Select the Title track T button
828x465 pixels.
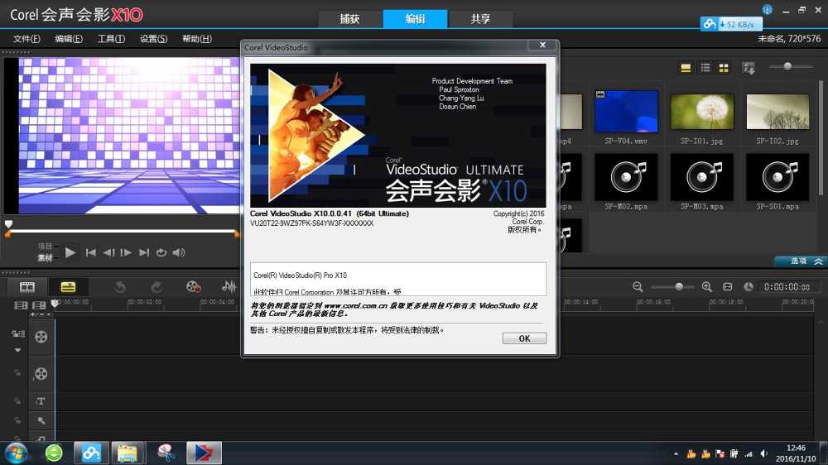click(x=41, y=401)
